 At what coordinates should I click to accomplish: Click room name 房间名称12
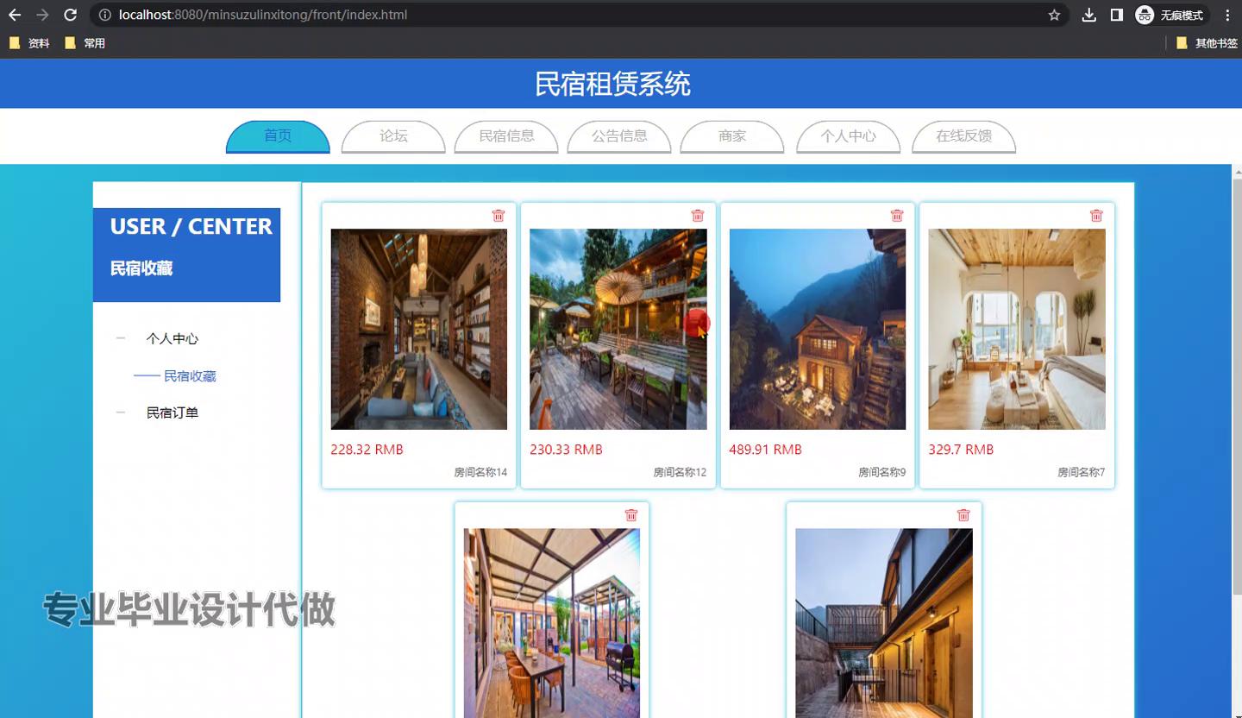tap(680, 472)
